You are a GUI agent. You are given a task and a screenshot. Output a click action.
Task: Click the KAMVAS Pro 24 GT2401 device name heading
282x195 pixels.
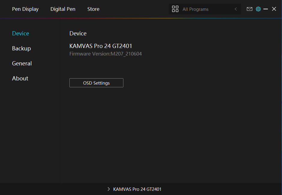101,46
